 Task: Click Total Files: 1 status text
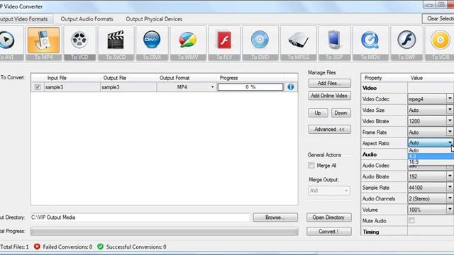point(14,247)
